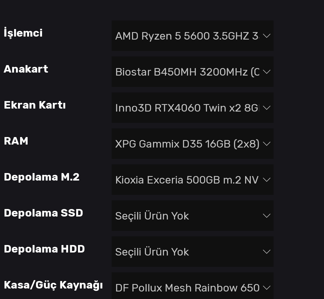This screenshot has width=324, height=299.
Task: Click the İşlemci label
Action: (x=23, y=33)
